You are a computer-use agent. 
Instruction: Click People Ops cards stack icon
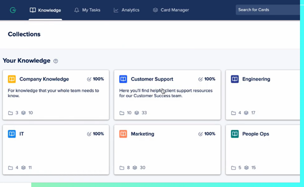tap(247, 167)
